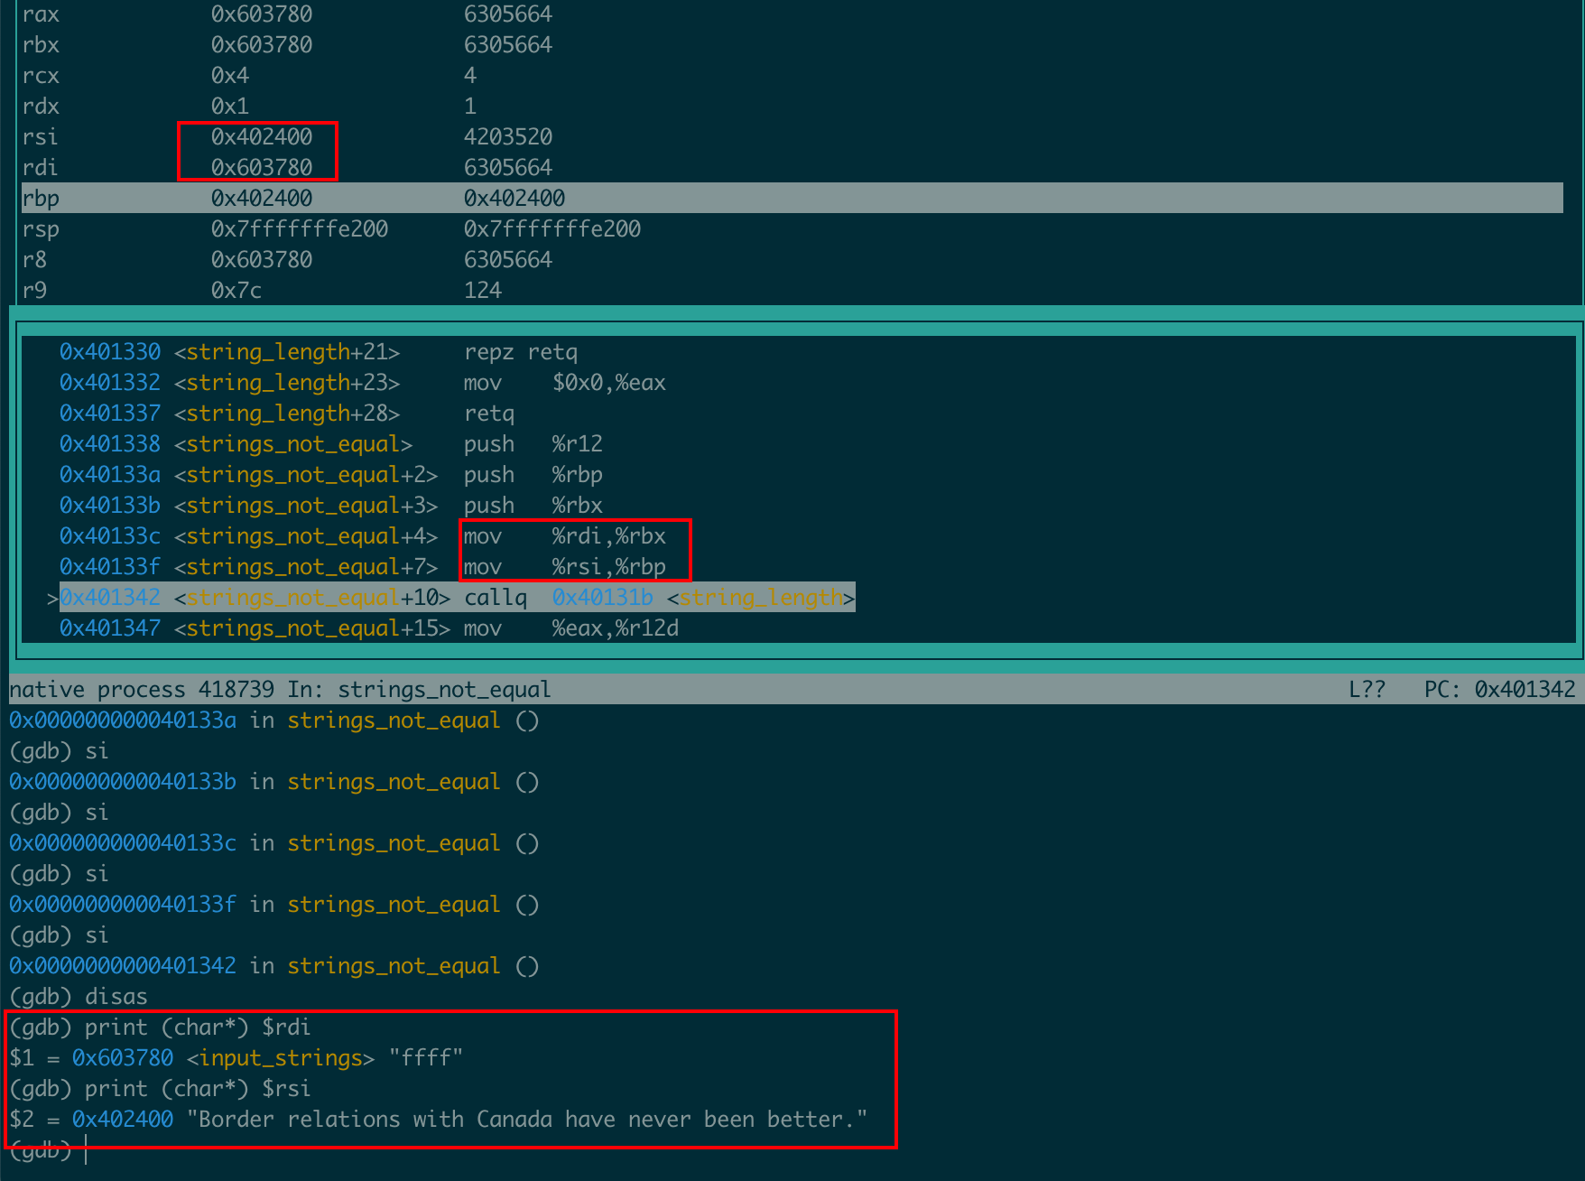1585x1181 pixels.
Task: Click the retq instruction at 0x401337
Action: pos(489,414)
